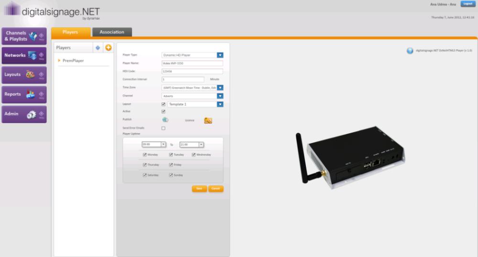Click the HEX Code input field
The image size is (478, 257).
[x=192, y=71]
